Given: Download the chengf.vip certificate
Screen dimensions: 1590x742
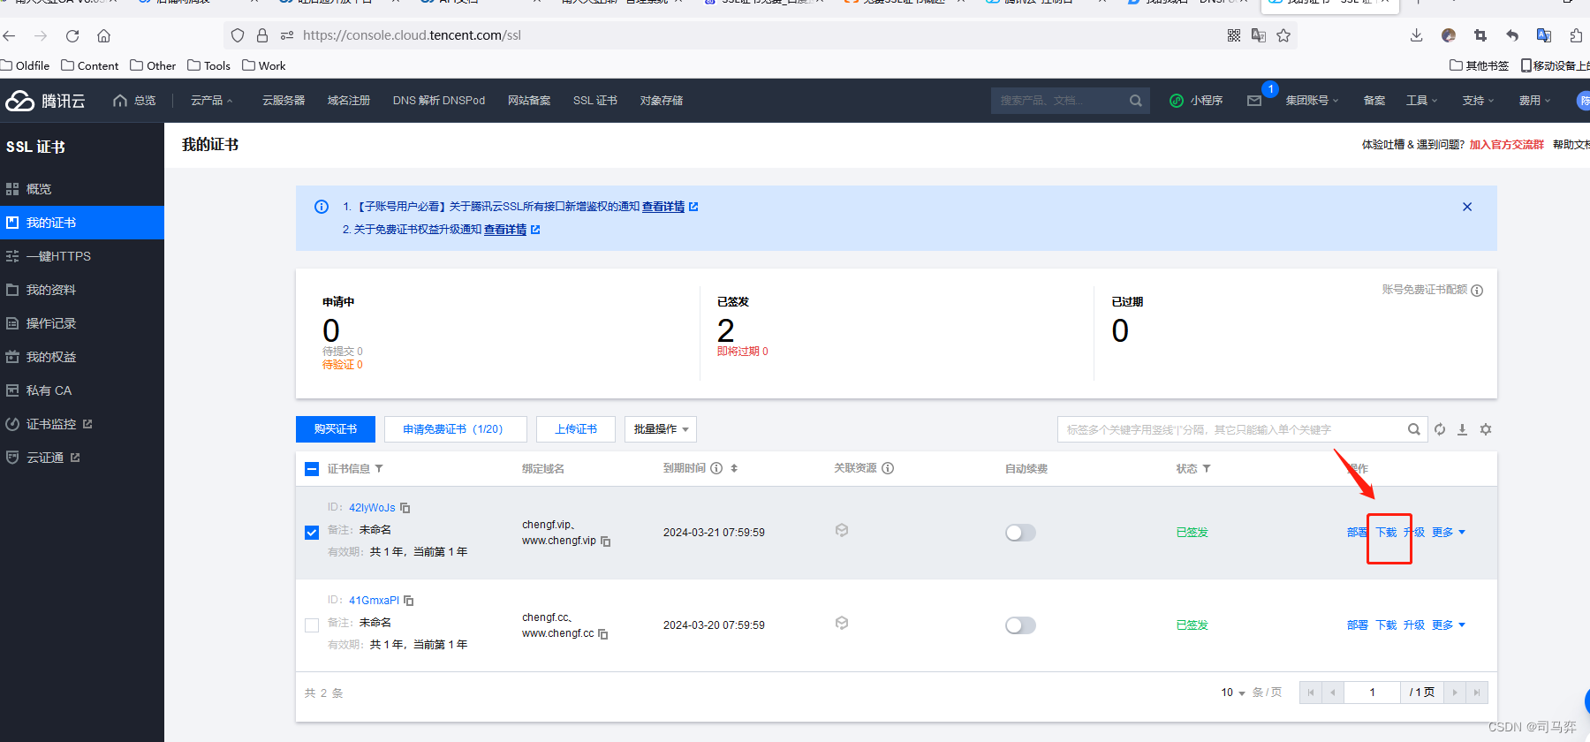Looking at the screenshot, I should pyautogui.click(x=1386, y=533).
